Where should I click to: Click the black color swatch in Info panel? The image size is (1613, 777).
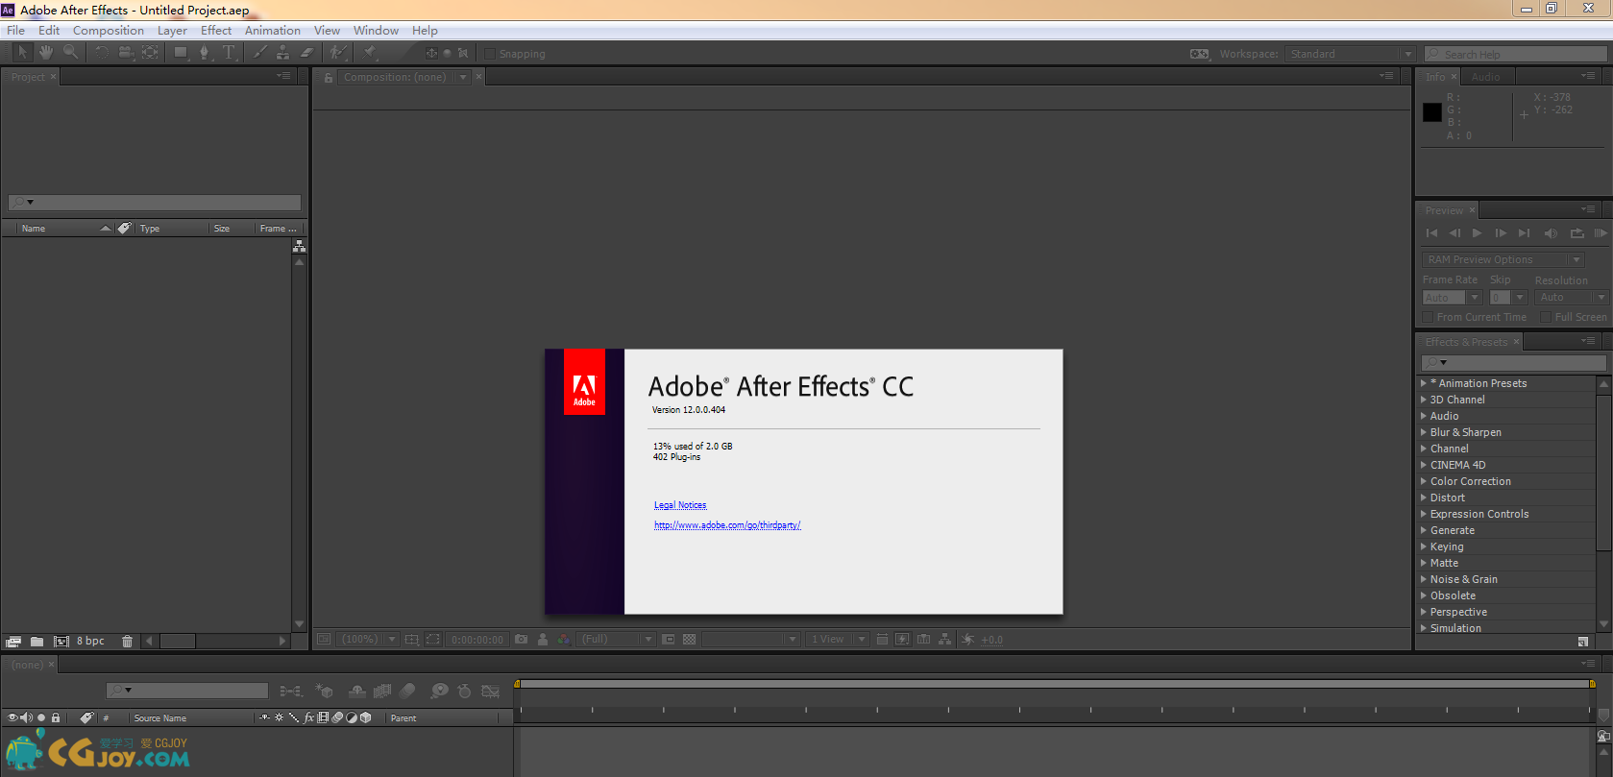pos(1432,112)
